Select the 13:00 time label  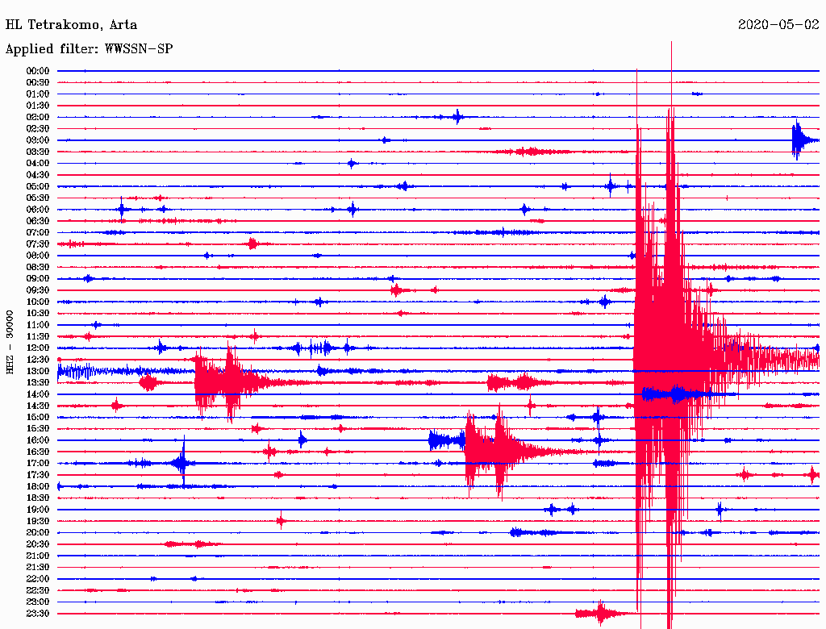(37, 372)
